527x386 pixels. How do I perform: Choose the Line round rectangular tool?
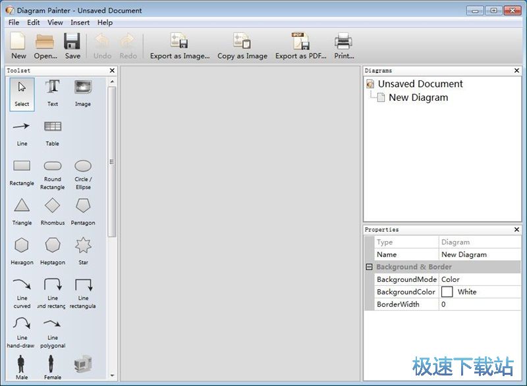point(53,292)
